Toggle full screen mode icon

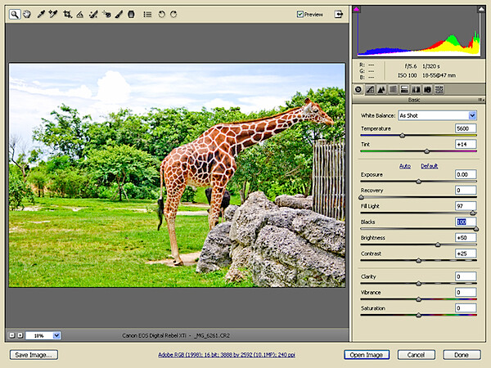click(339, 14)
